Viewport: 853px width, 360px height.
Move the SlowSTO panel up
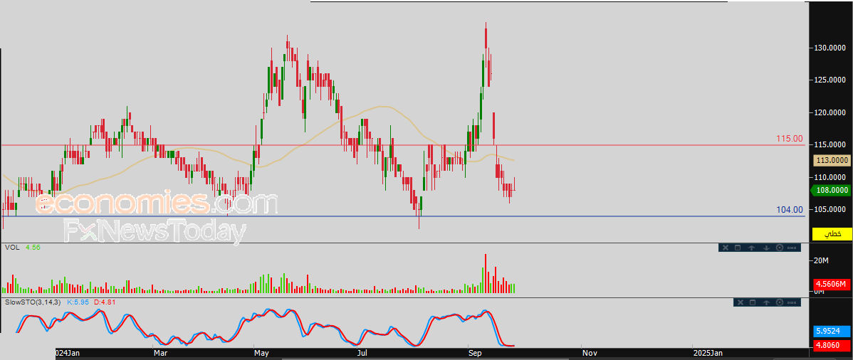click(x=765, y=302)
